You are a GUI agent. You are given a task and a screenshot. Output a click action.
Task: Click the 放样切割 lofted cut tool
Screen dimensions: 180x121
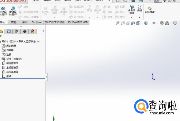point(76,12)
